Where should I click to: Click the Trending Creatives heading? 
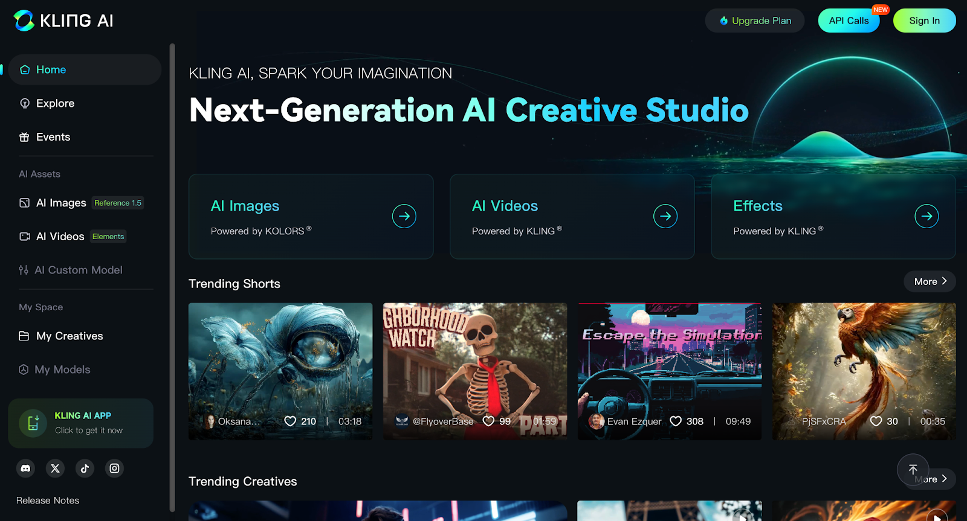click(x=243, y=481)
